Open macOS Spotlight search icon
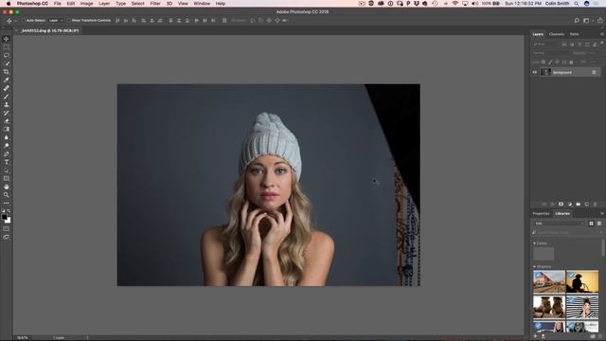Screen dimensions: 606x341 pos(577,4)
